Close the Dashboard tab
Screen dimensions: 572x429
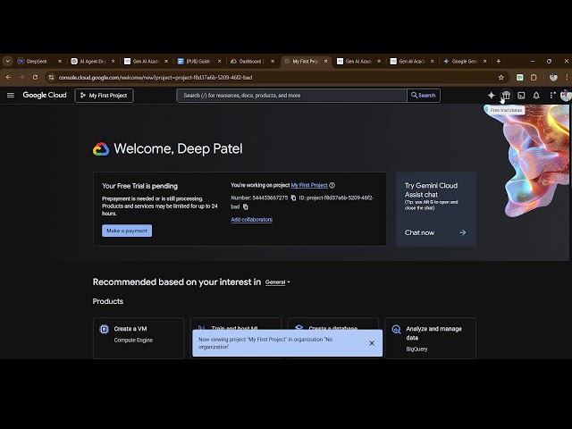click(273, 62)
